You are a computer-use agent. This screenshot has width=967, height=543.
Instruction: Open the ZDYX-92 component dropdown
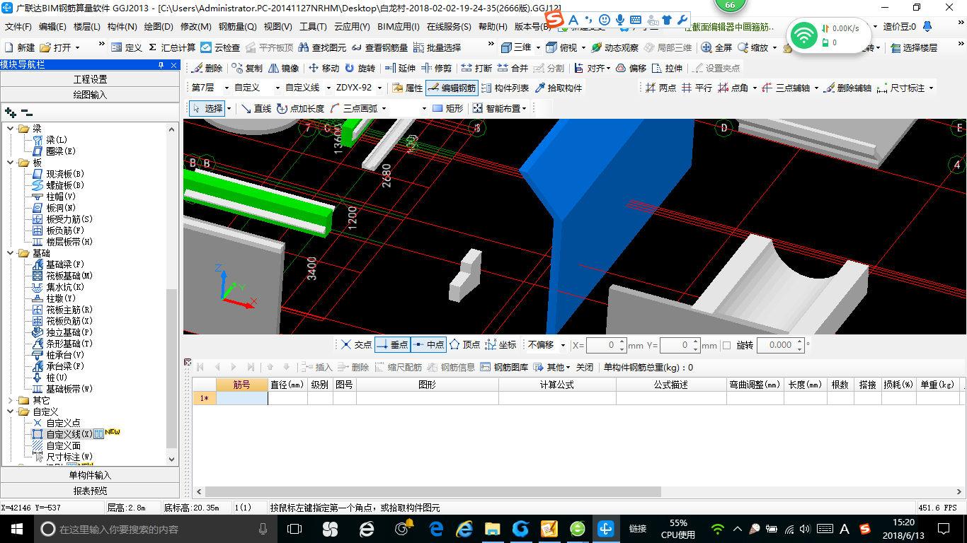click(x=380, y=88)
